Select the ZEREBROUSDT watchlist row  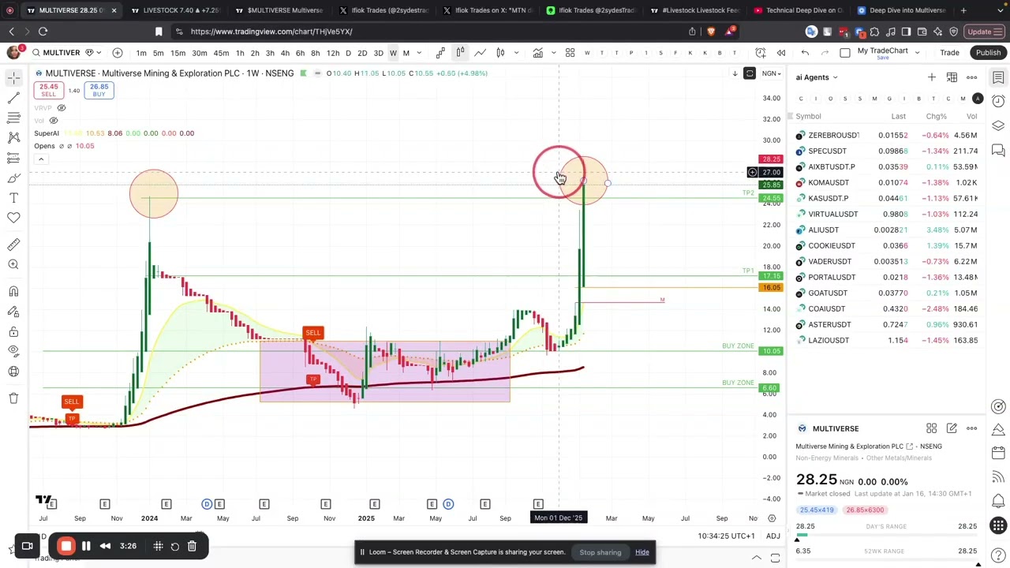tap(886, 136)
